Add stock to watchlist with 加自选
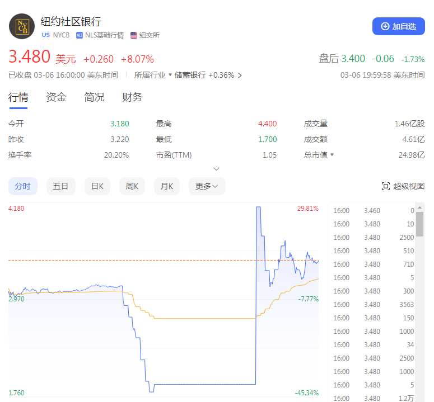Screen dimensions: 434x402 (398, 26)
